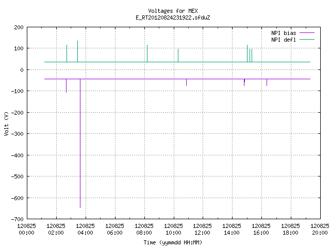
Task: Click the green defl spike near 03:30
Action: (x=78, y=51)
